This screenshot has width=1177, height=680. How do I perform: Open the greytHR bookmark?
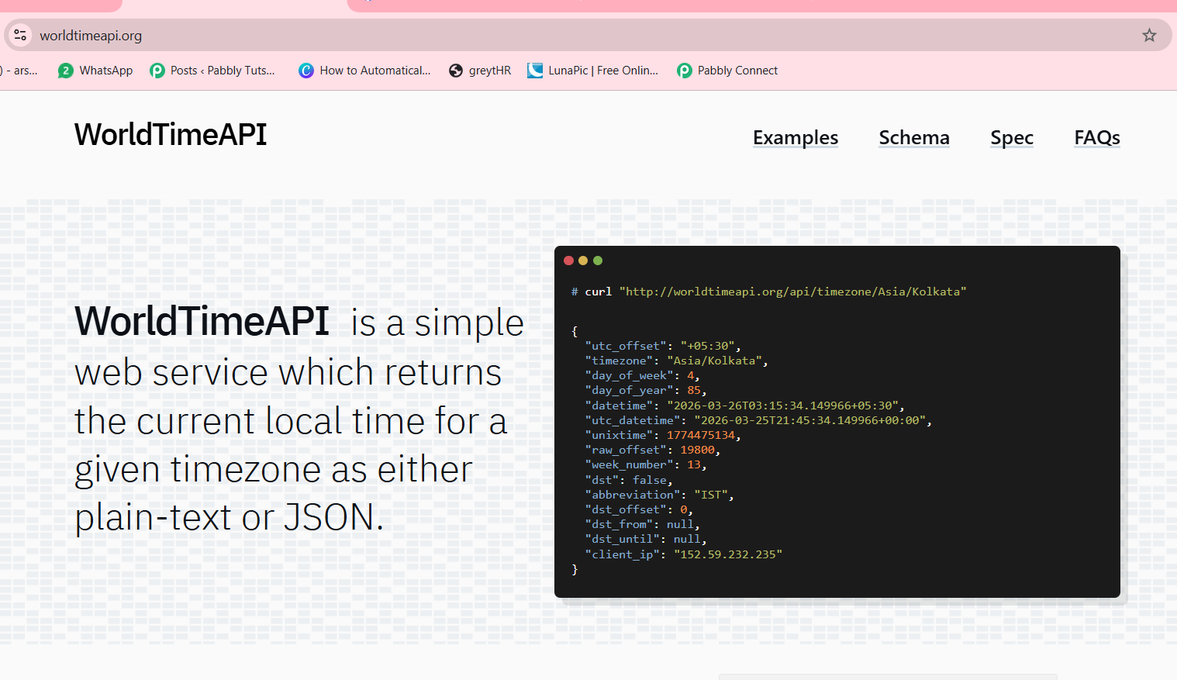click(480, 71)
